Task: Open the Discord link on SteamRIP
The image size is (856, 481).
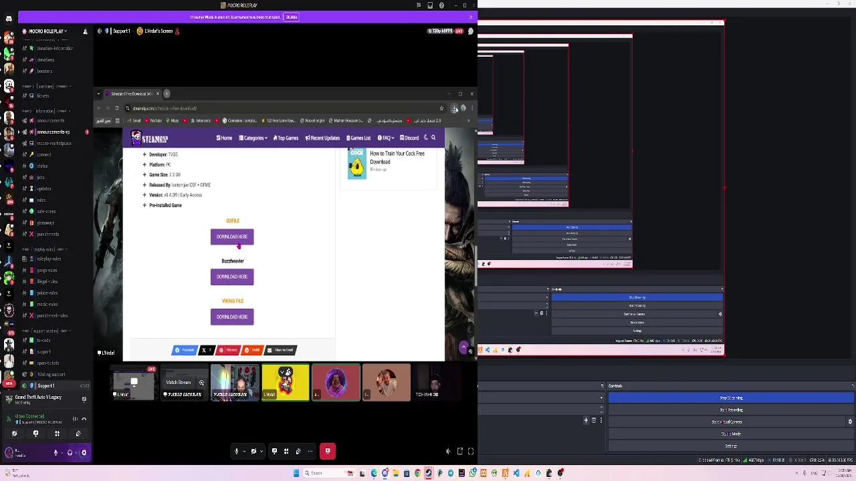Action: point(409,138)
